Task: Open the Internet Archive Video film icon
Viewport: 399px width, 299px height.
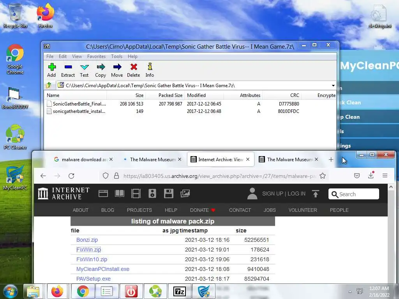Action: point(136,193)
